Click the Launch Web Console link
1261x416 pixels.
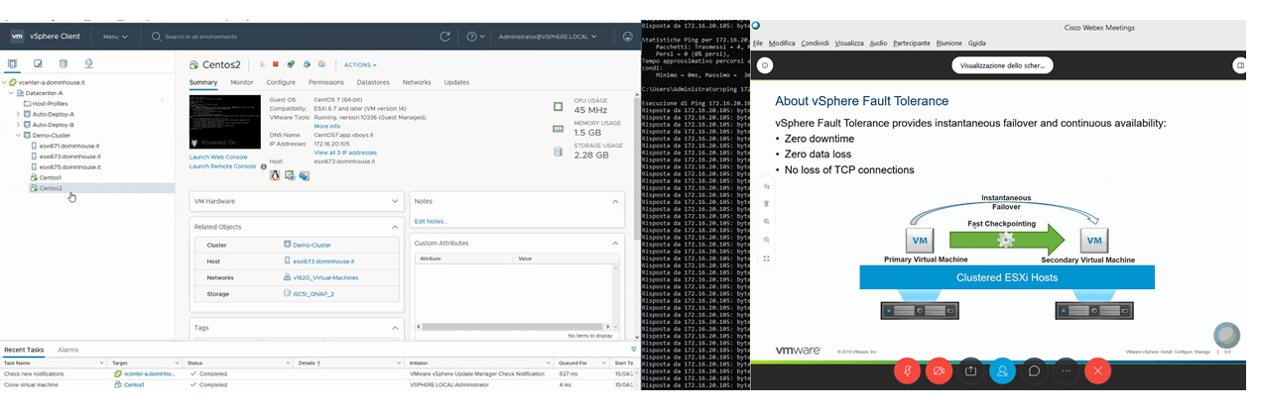tap(218, 156)
